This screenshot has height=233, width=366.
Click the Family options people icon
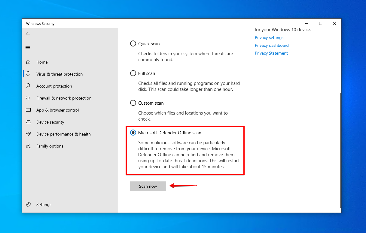[x=28, y=146]
